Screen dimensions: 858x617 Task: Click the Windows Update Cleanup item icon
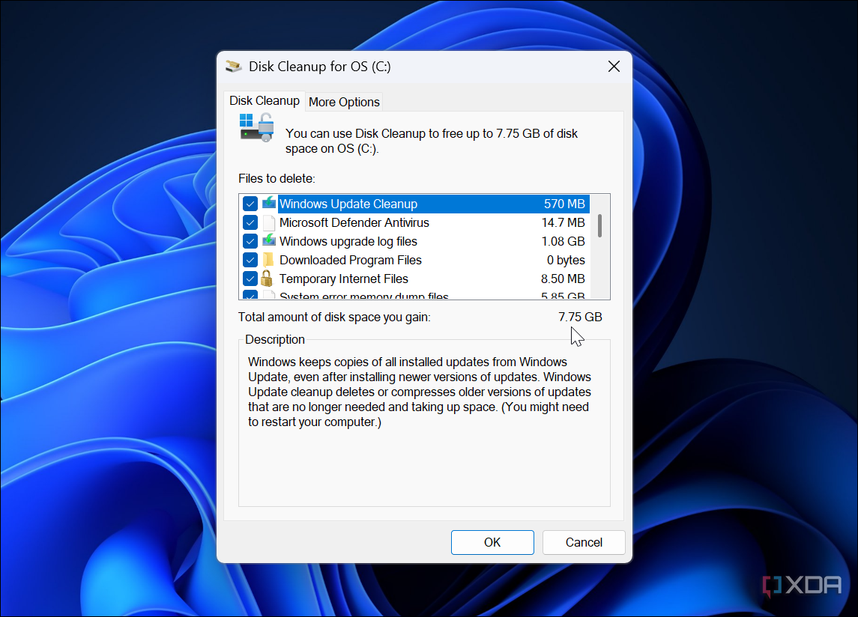coord(269,204)
